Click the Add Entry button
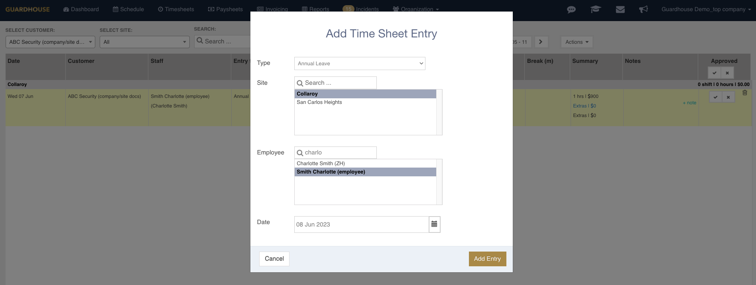 point(487,259)
